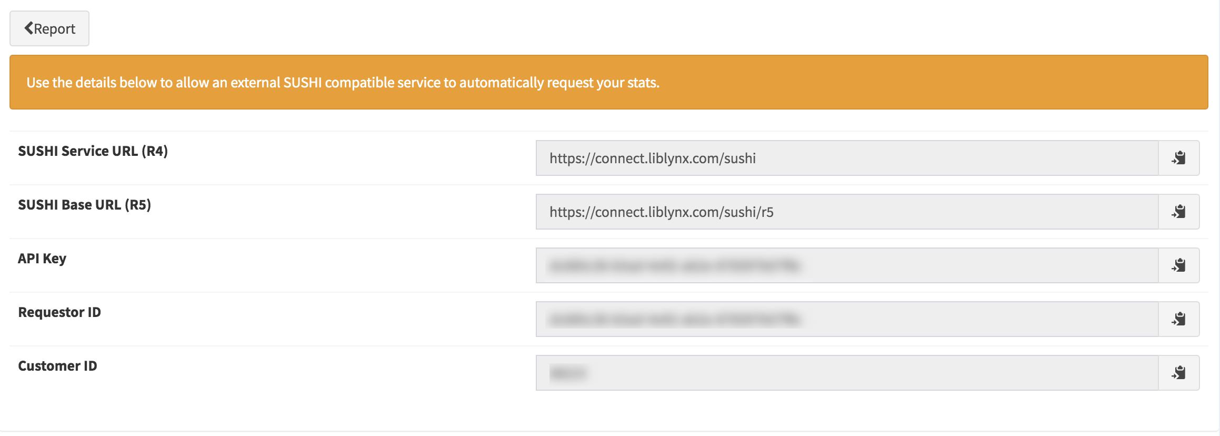Click the Requestor ID label

(59, 312)
